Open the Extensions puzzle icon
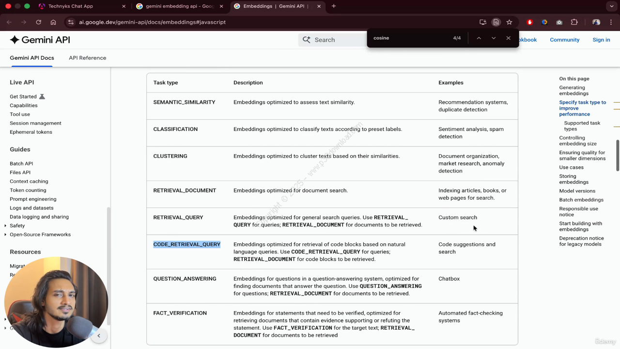The width and height of the screenshot is (620, 349). (574, 22)
